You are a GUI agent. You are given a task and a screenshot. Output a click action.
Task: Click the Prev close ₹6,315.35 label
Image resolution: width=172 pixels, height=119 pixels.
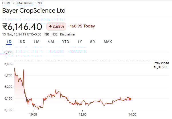coord(161,65)
